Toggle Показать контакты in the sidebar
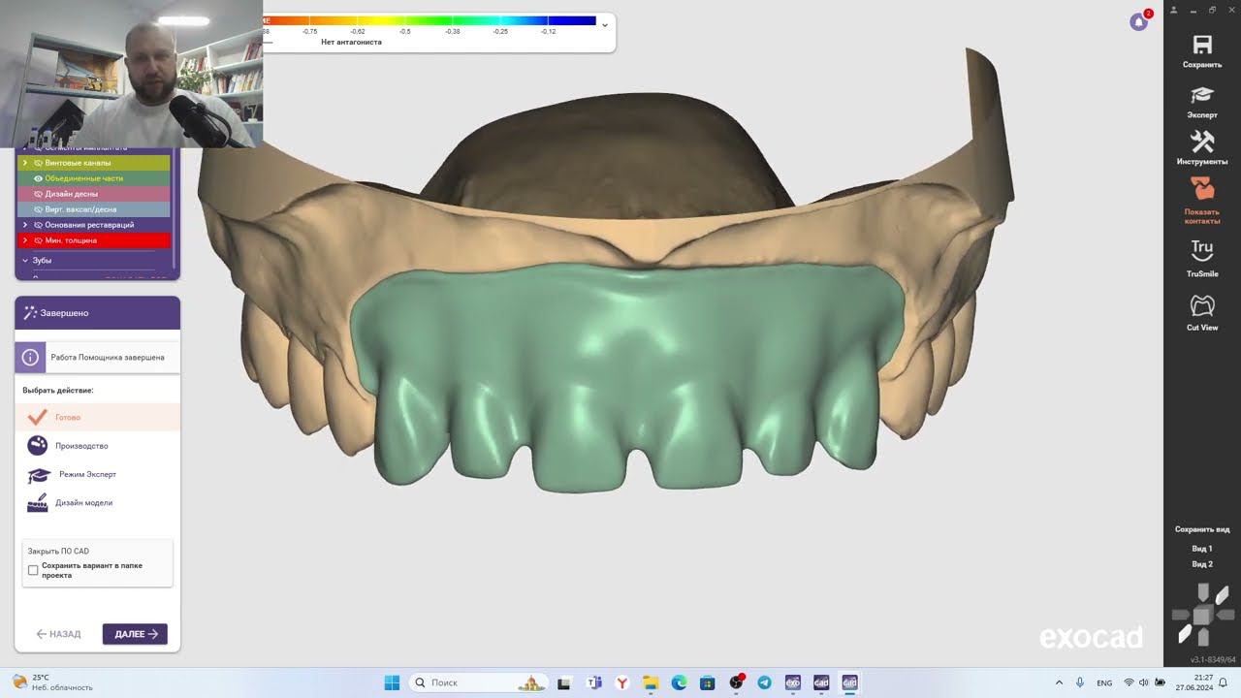The height and width of the screenshot is (698, 1241). click(1202, 201)
